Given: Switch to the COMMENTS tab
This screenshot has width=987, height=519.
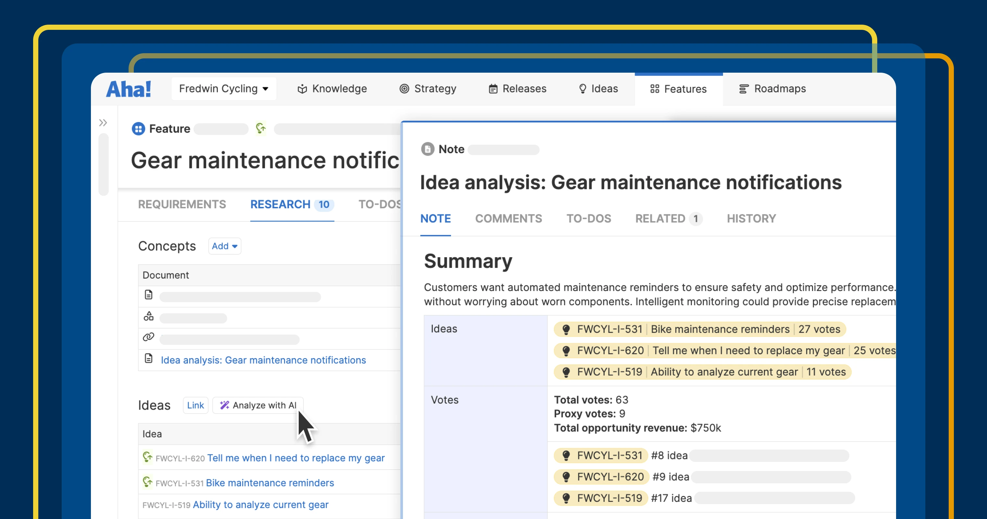Looking at the screenshot, I should coord(508,219).
